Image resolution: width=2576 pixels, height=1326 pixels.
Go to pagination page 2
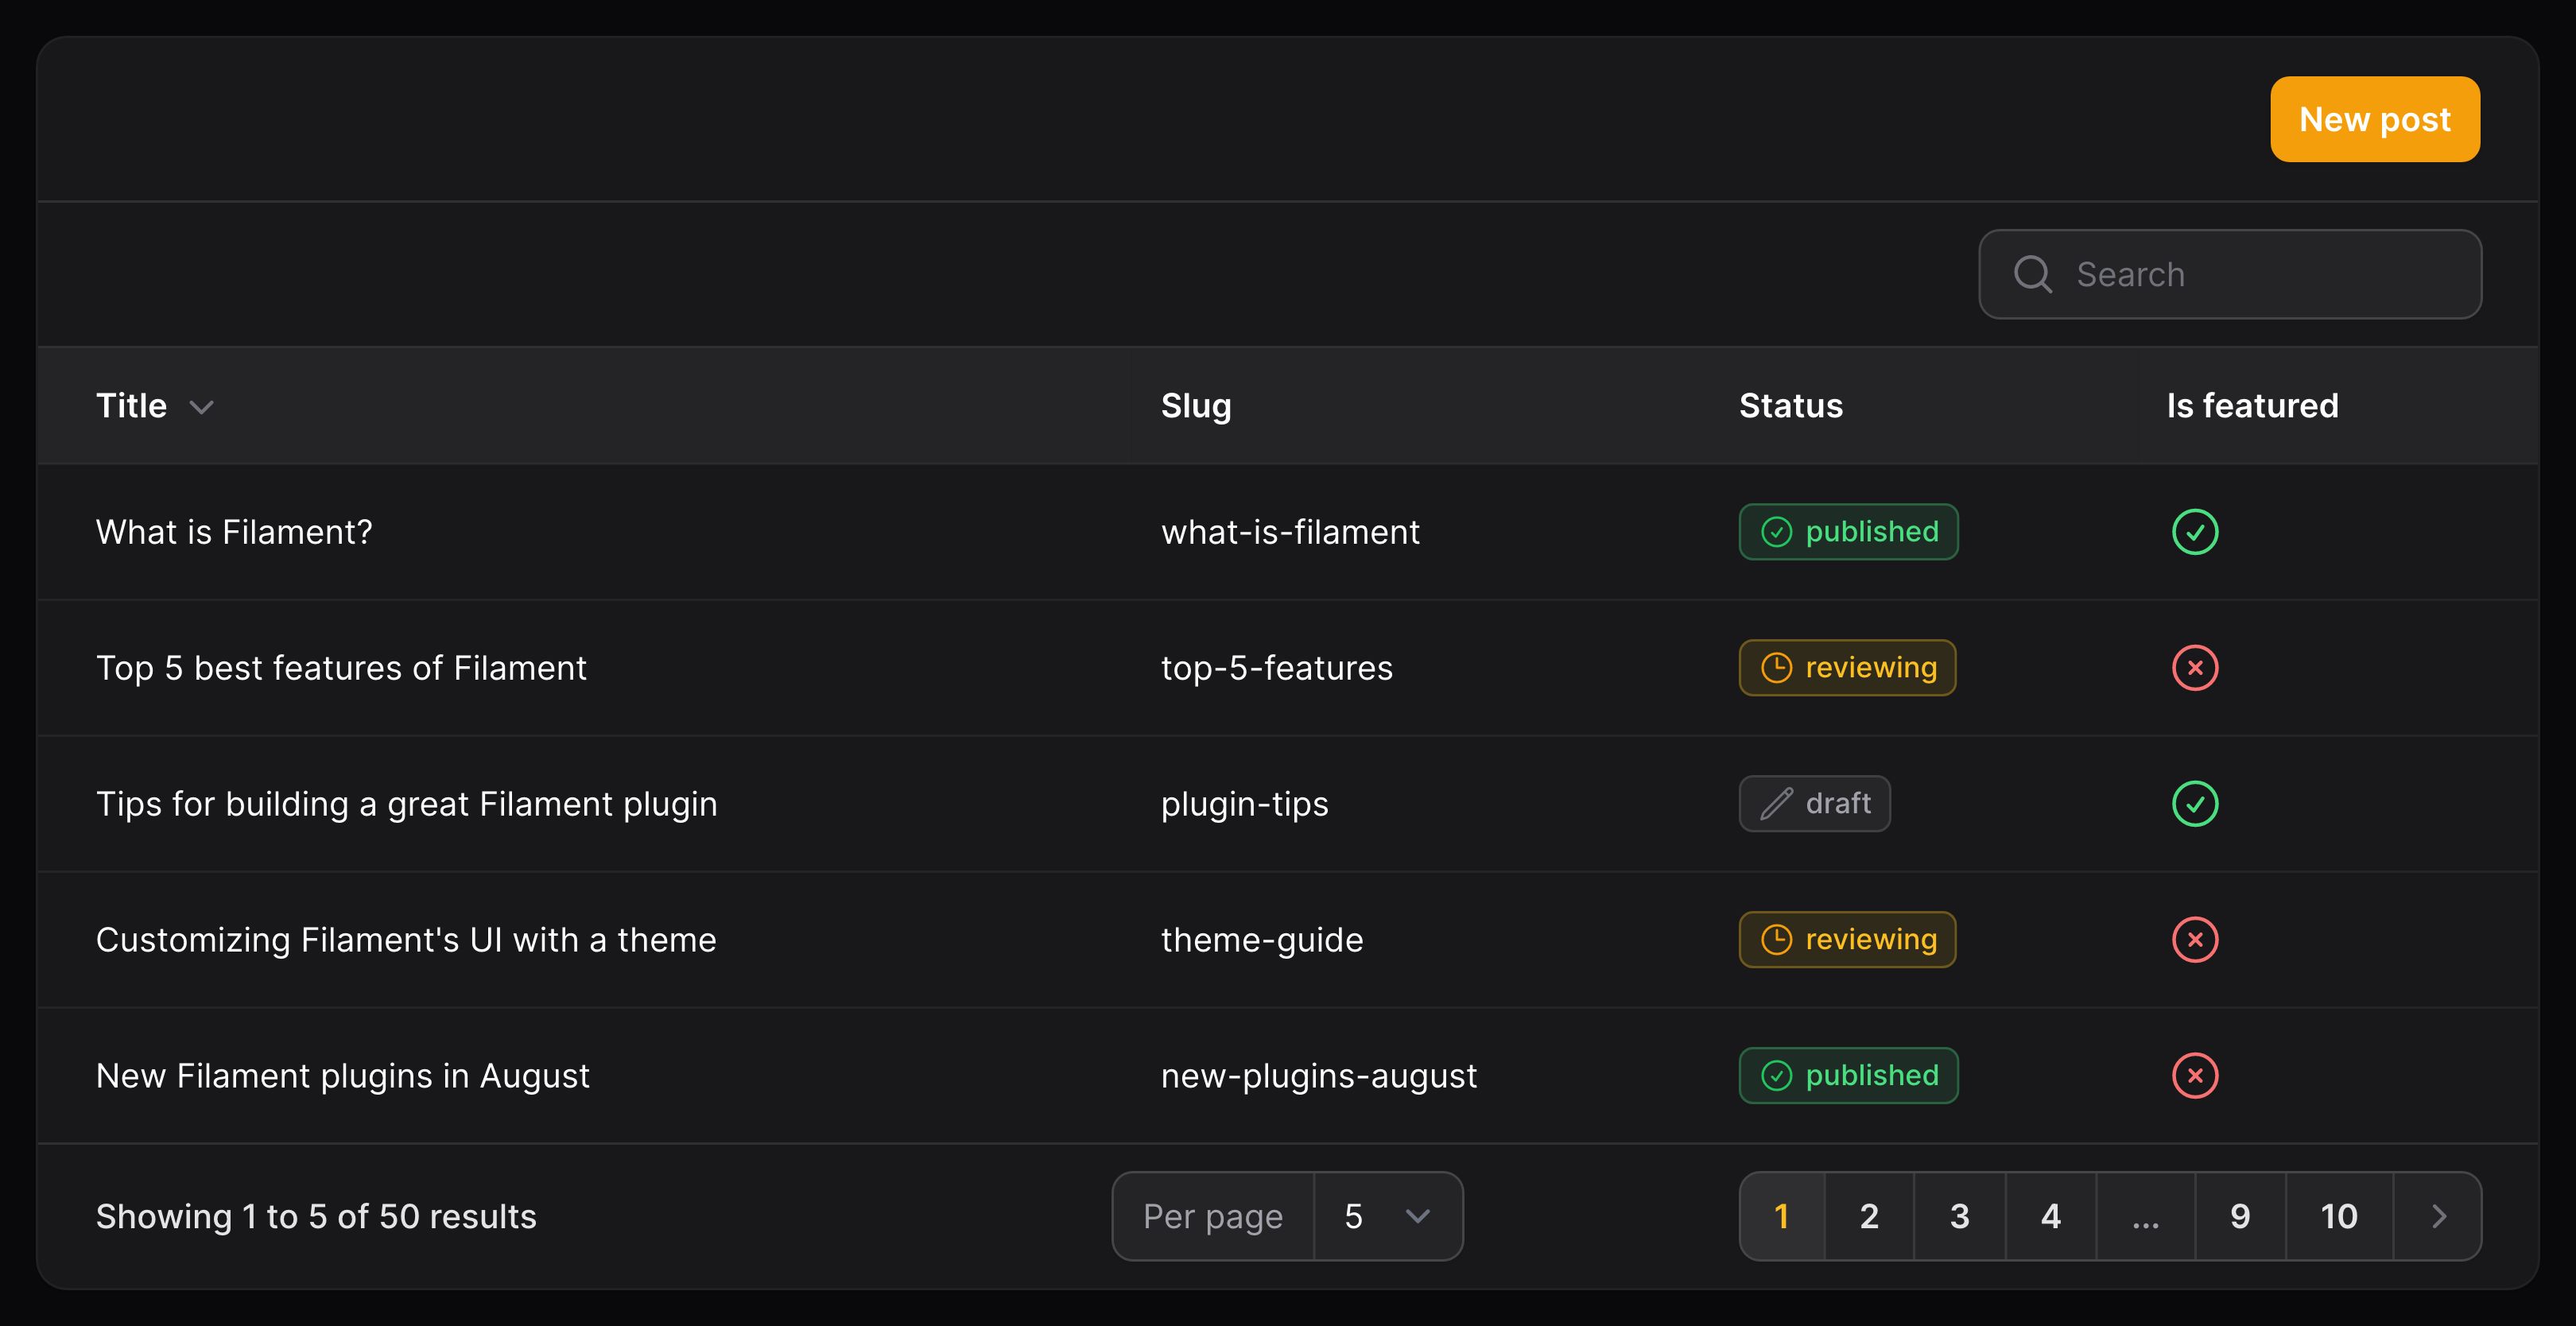pyautogui.click(x=1869, y=1216)
